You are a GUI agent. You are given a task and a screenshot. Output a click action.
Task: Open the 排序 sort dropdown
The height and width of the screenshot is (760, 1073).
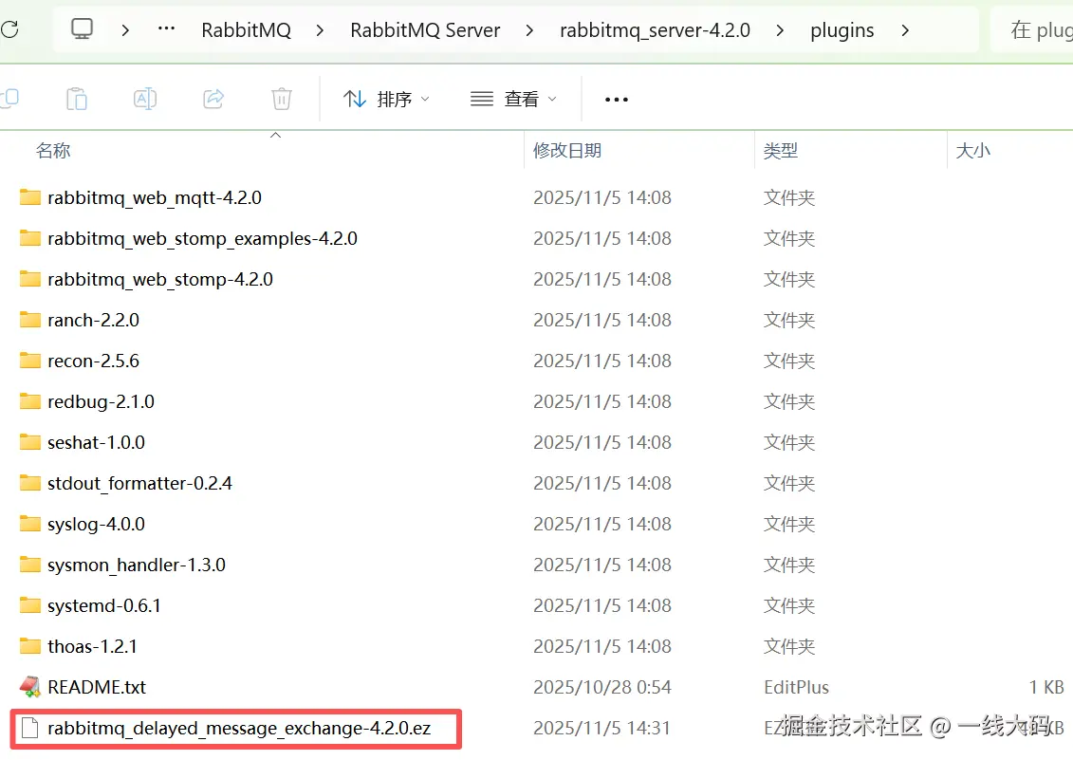[x=387, y=100]
